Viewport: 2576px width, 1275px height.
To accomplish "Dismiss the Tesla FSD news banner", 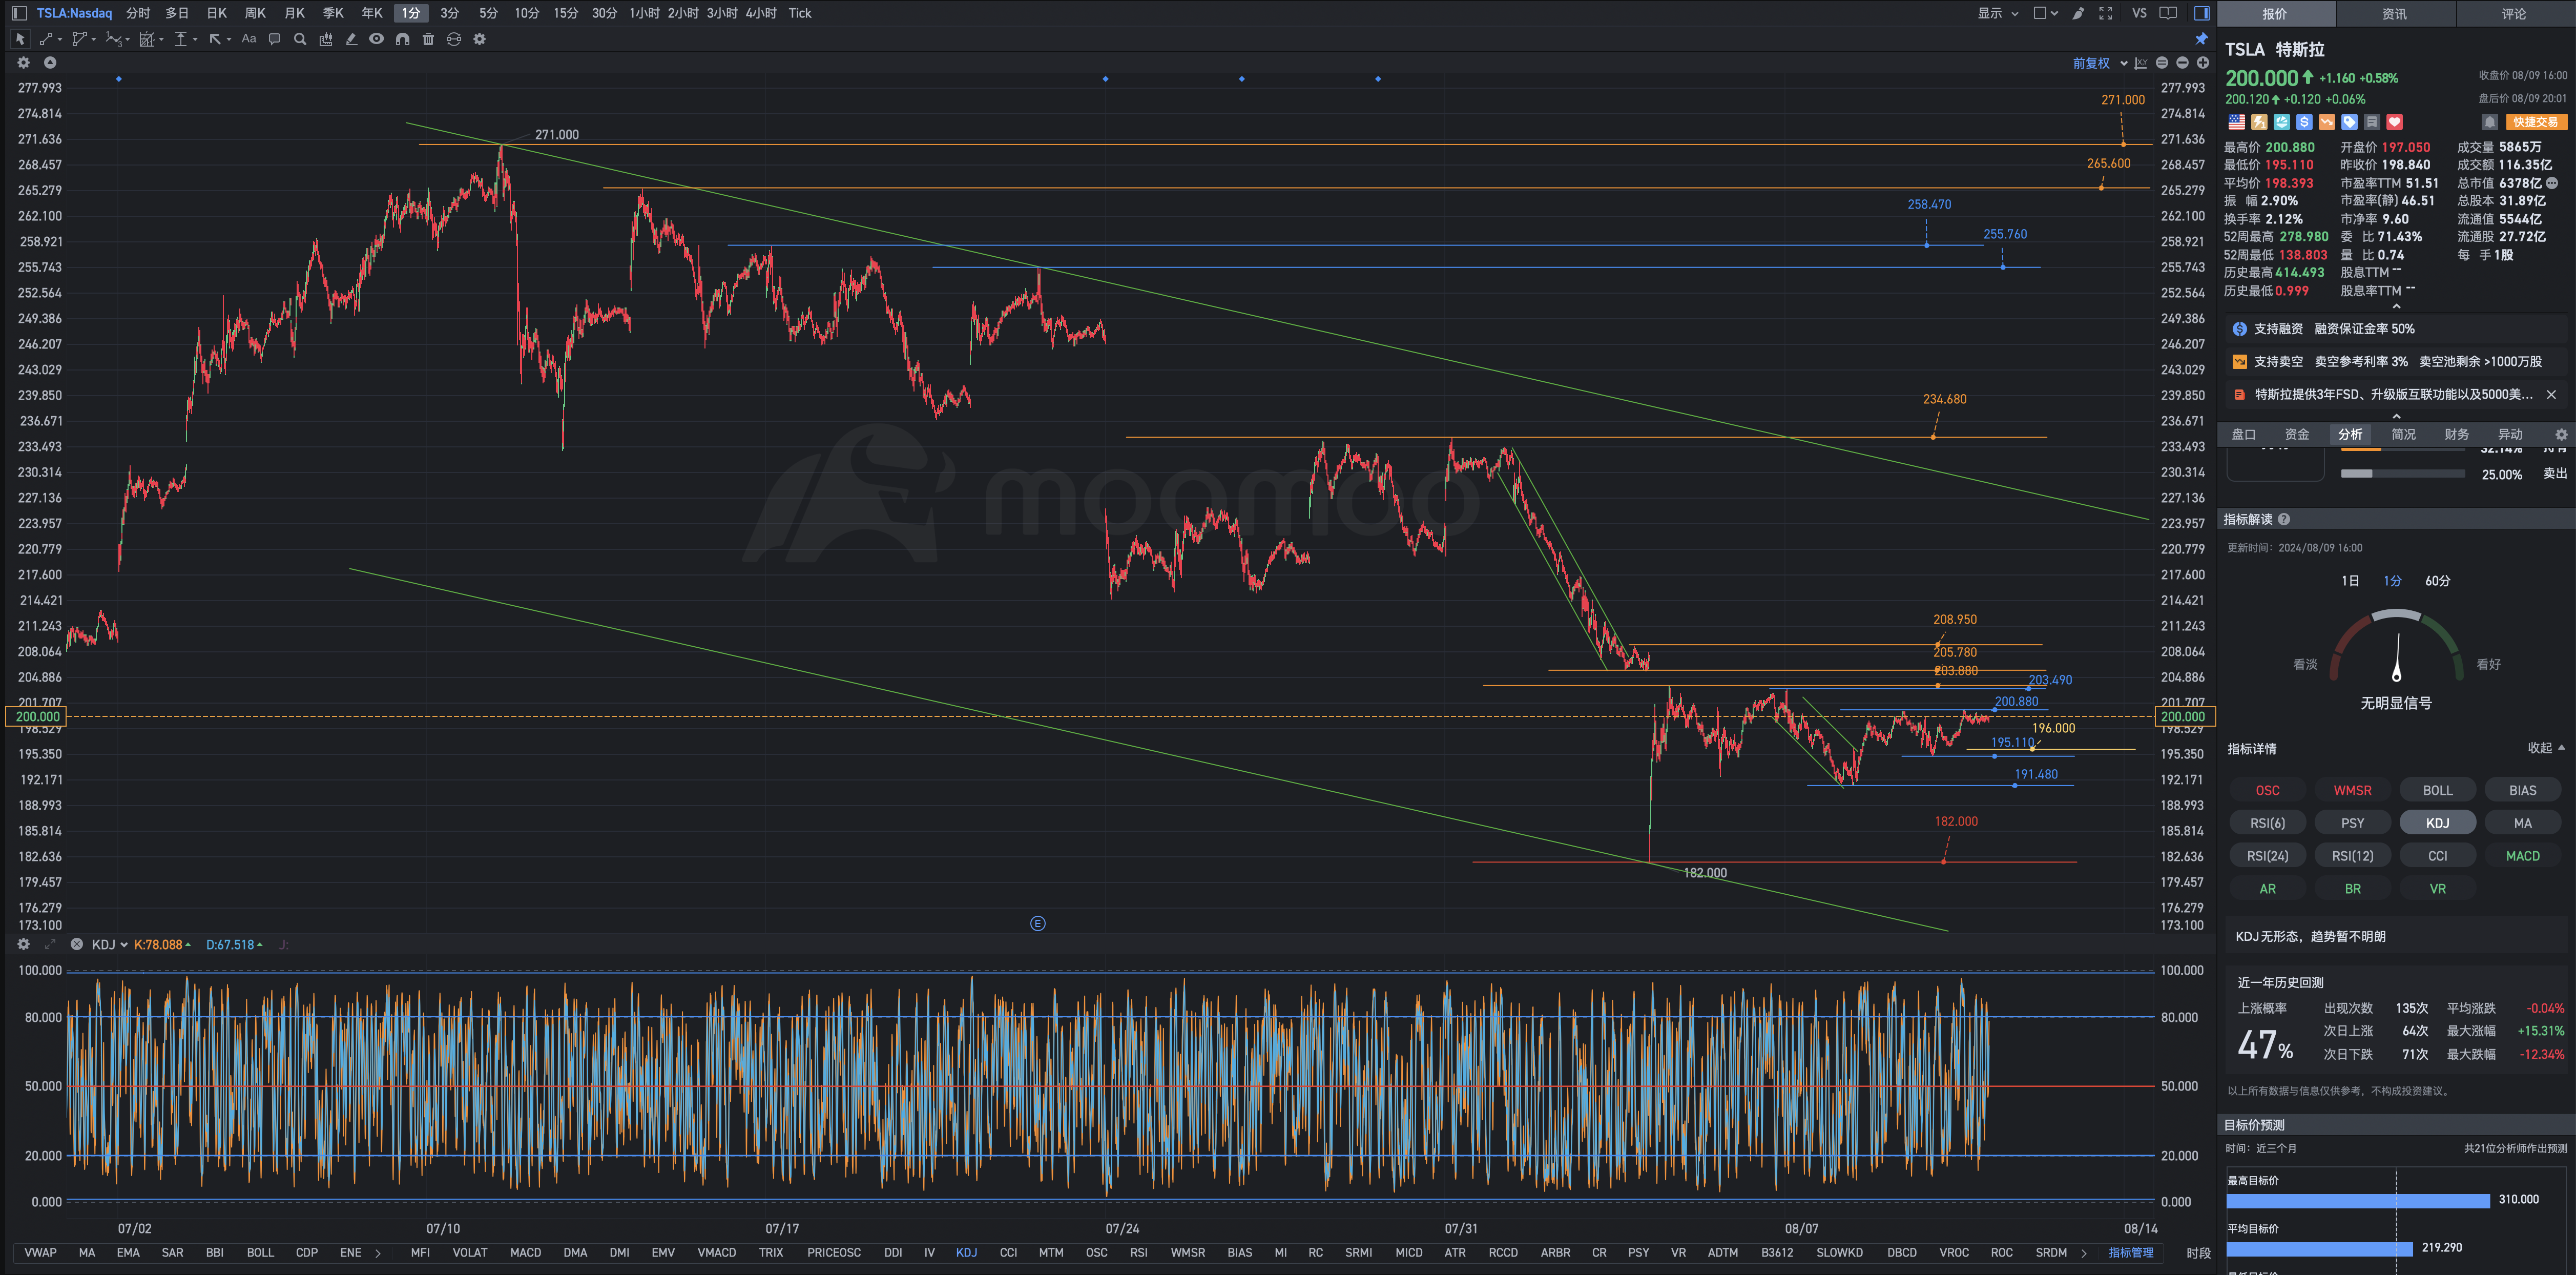I will (2551, 395).
